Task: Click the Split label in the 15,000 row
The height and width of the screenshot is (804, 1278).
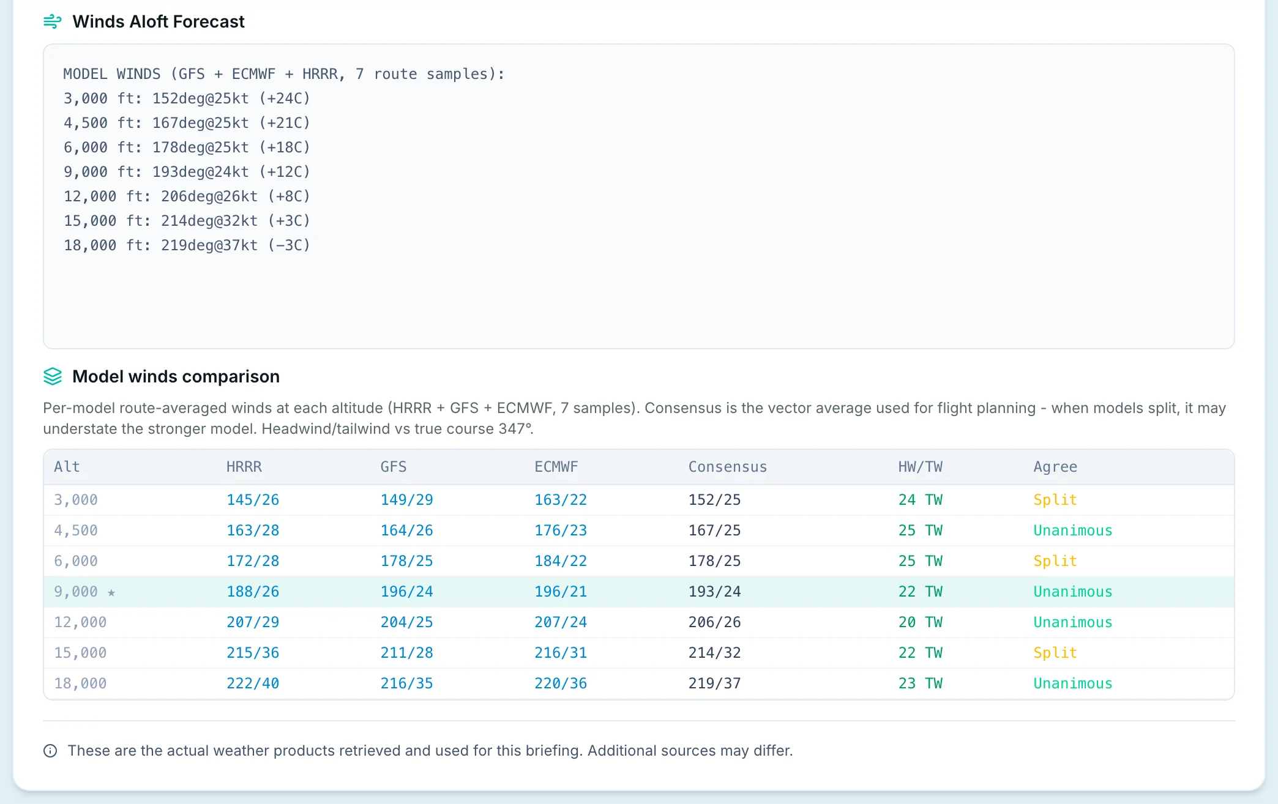Action: tap(1055, 653)
